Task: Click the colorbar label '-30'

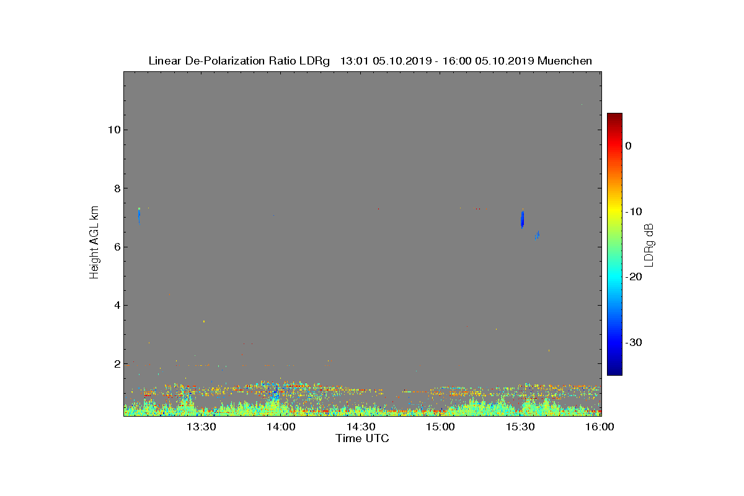Action: (x=632, y=342)
